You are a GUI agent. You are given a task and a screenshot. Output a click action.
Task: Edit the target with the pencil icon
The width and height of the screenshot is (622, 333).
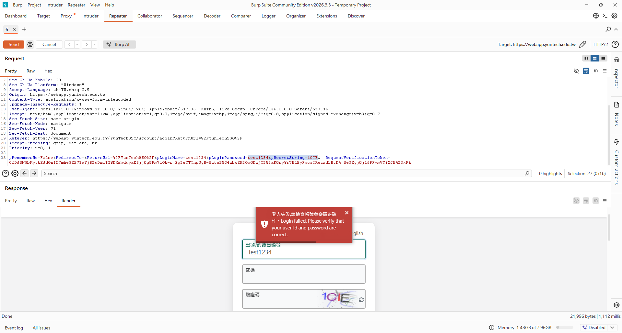tap(582, 44)
